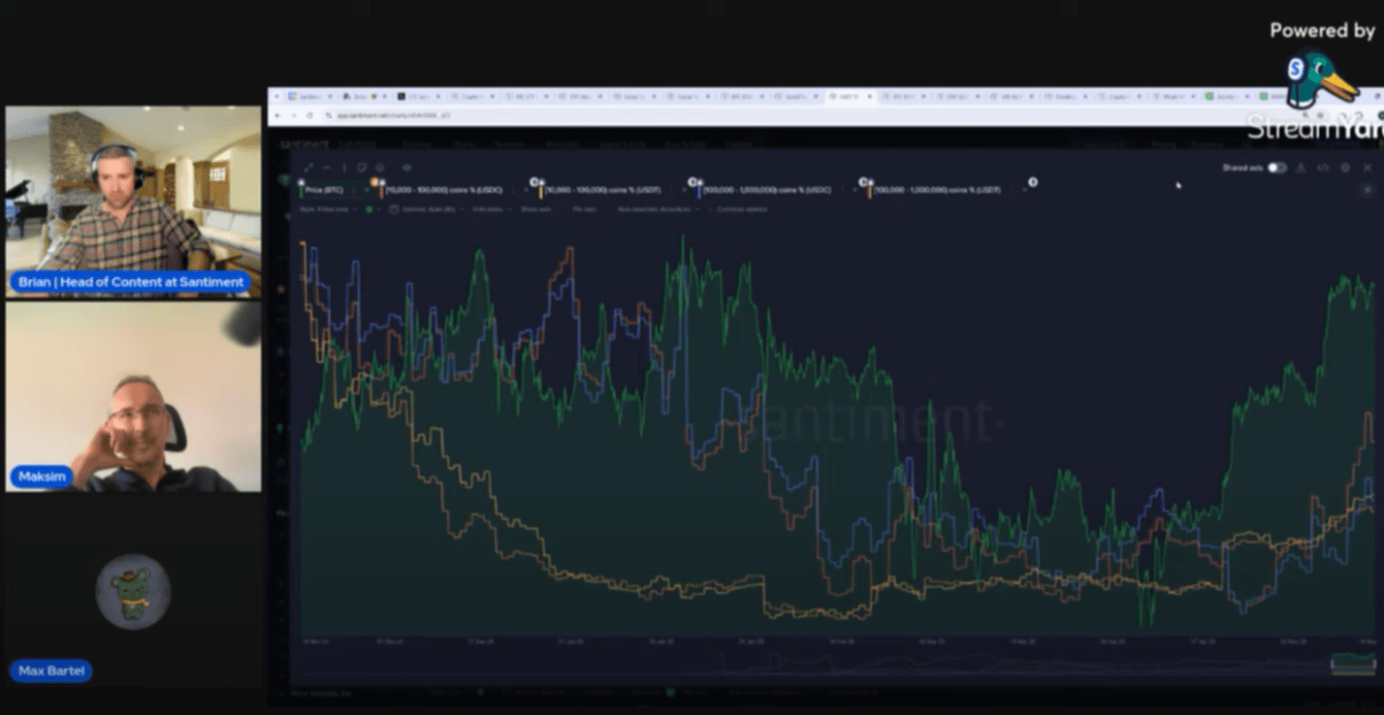Open chart settings gear icon
Screen dimensions: 1384x715
coord(1344,168)
